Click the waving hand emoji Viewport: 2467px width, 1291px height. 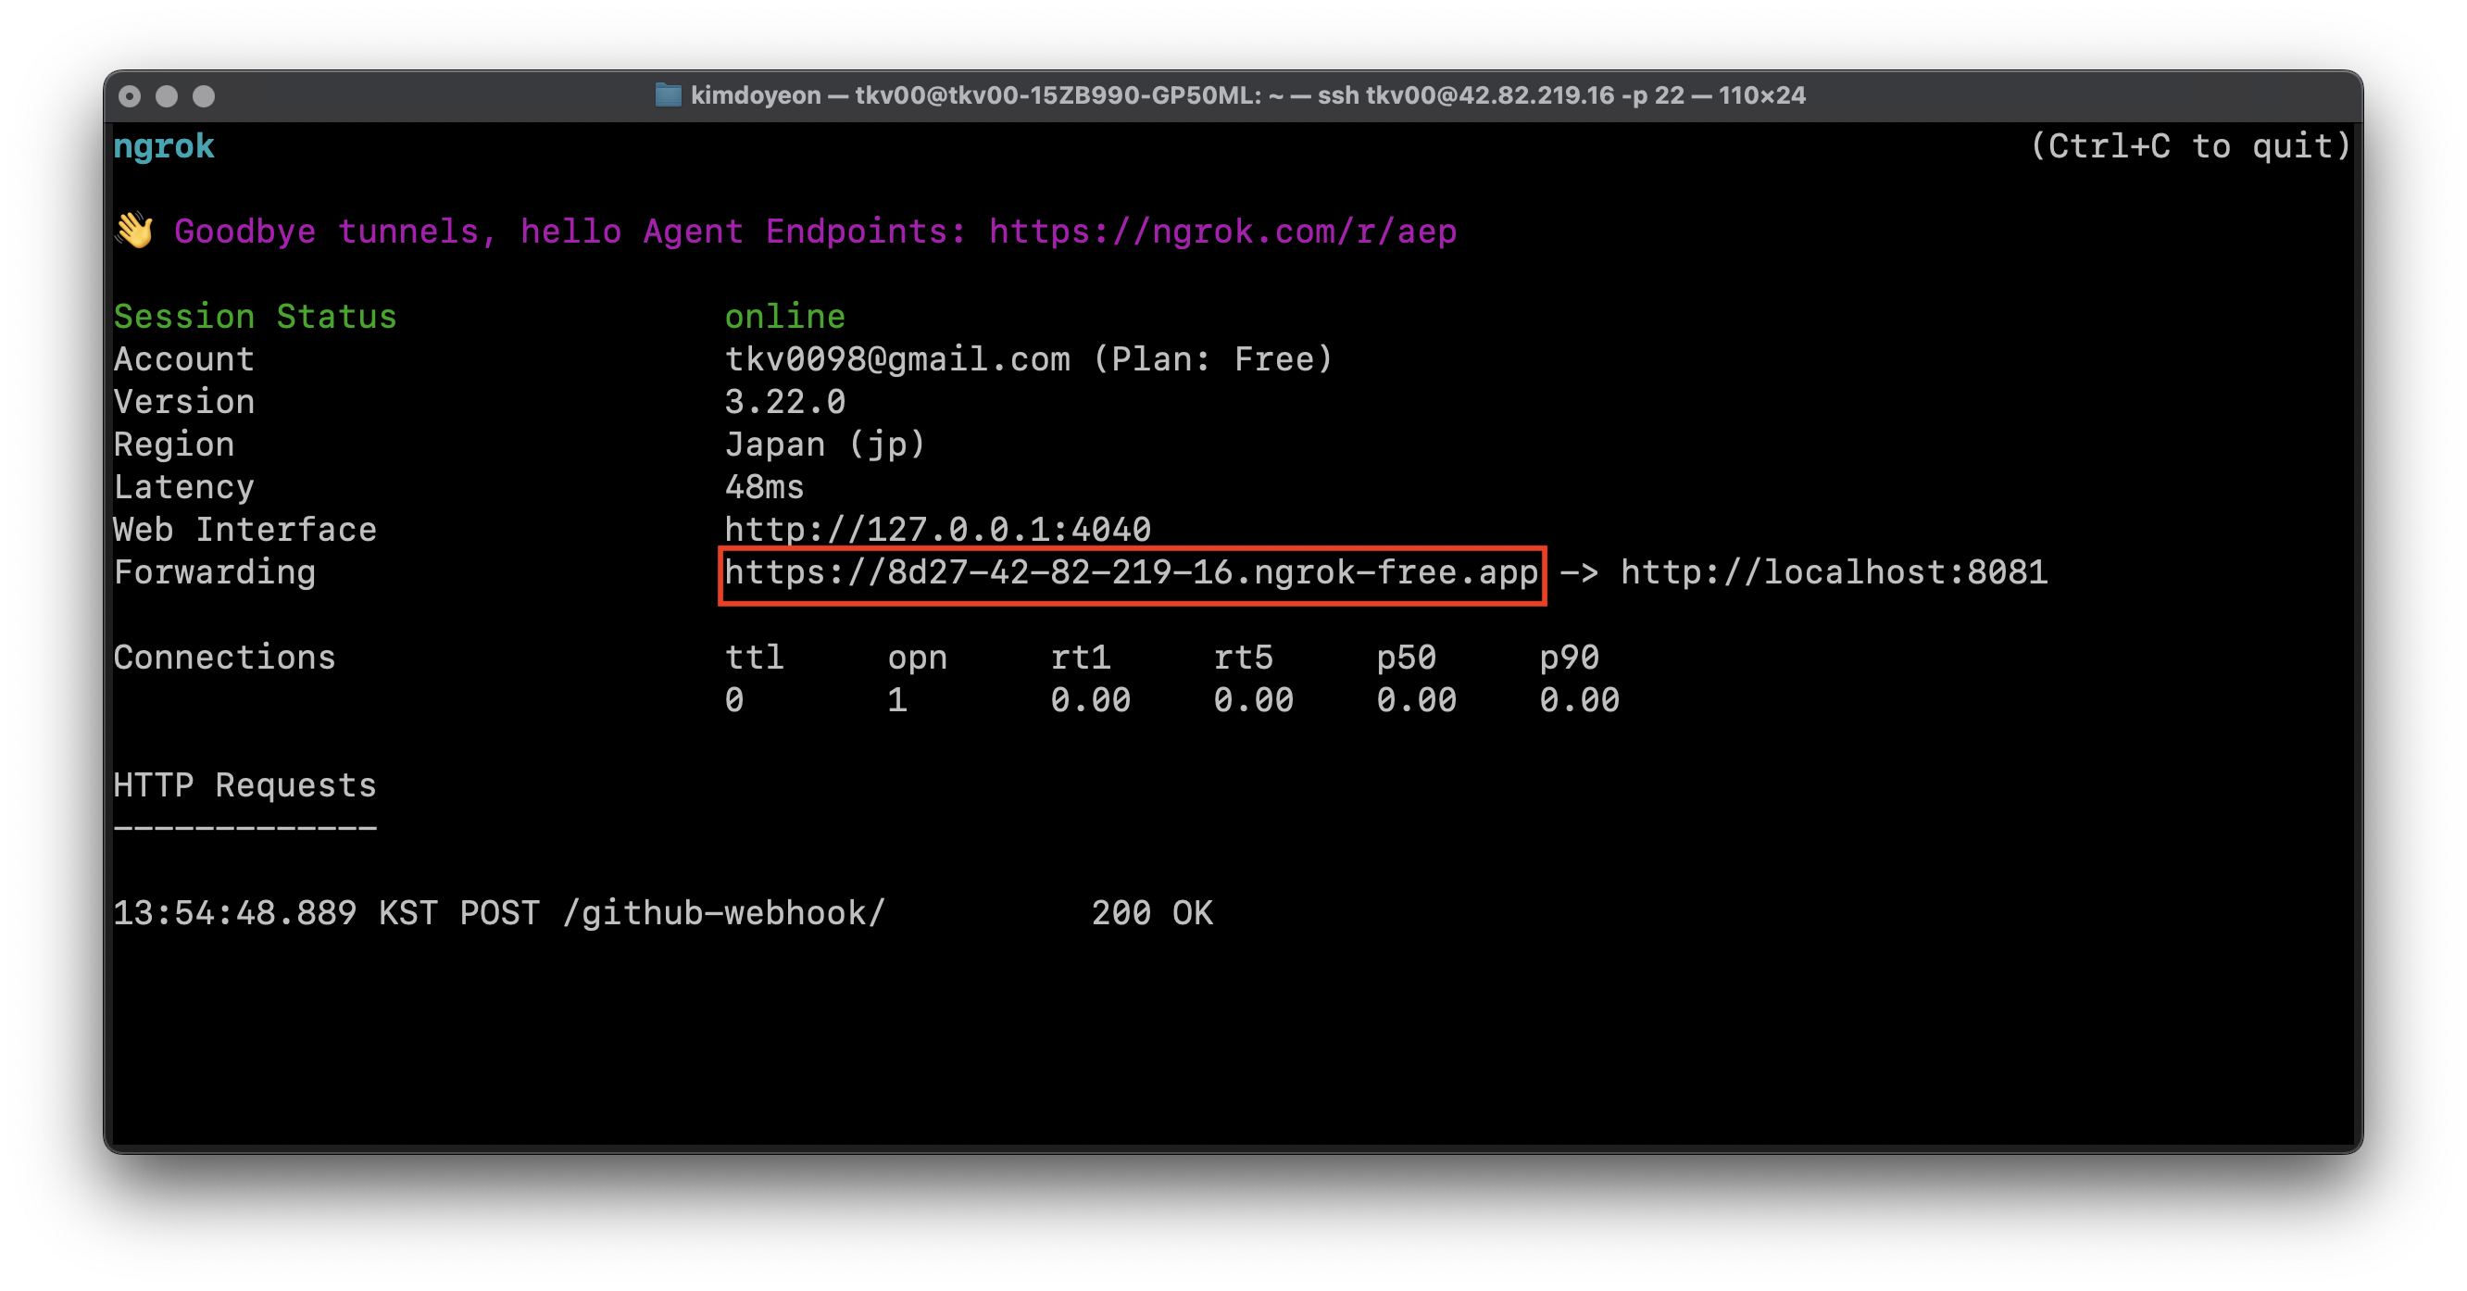[x=134, y=231]
